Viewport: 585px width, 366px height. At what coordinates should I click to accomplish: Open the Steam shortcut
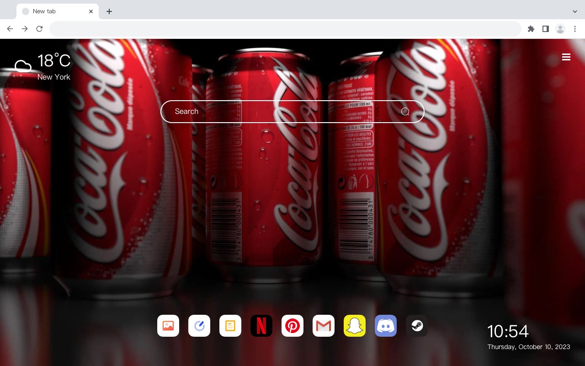(x=417, y=326)
